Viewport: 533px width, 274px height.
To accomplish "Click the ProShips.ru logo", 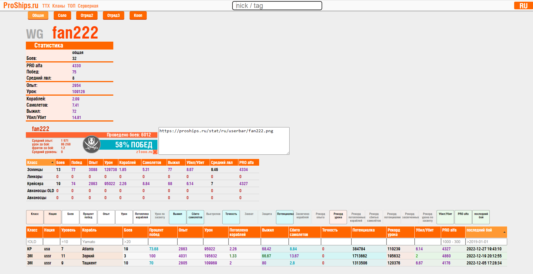I will coord(21,6).
